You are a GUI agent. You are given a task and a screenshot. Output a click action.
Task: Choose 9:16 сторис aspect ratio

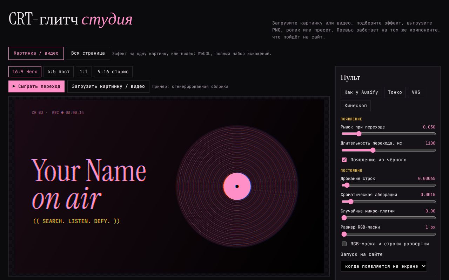[113, 72]
